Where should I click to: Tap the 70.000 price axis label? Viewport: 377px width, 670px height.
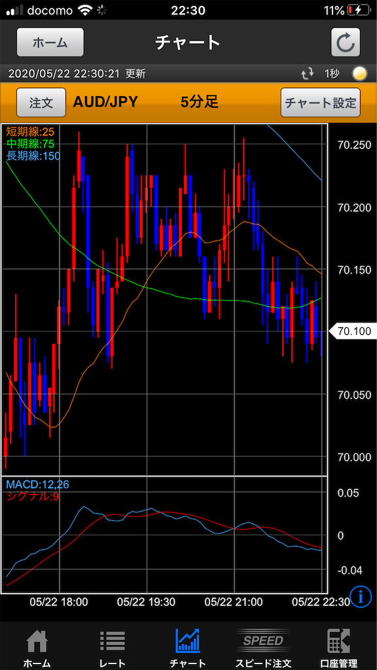point(354,457)
